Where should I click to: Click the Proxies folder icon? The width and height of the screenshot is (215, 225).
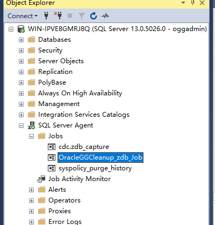[42, 211]
